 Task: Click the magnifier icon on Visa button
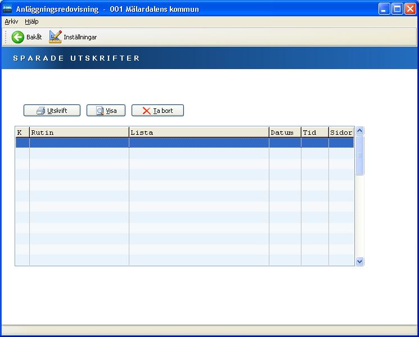point(100,111)
